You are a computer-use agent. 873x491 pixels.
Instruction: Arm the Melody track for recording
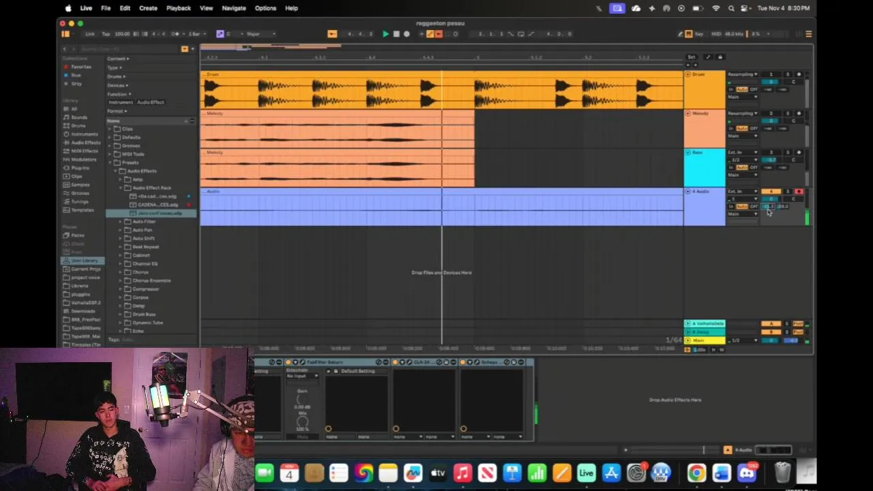tap(799, 113)
